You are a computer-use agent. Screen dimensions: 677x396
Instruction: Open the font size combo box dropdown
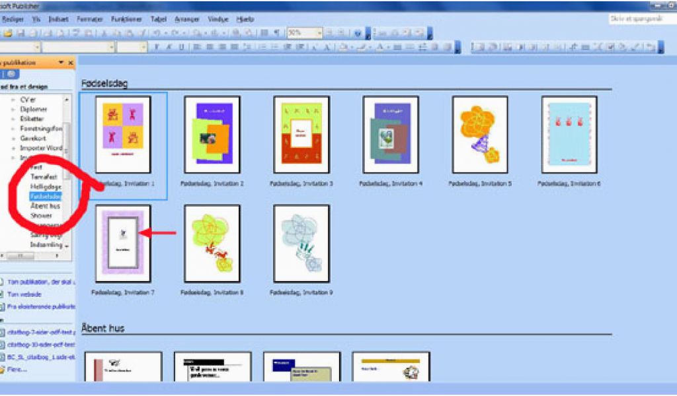tap(143, 47)
